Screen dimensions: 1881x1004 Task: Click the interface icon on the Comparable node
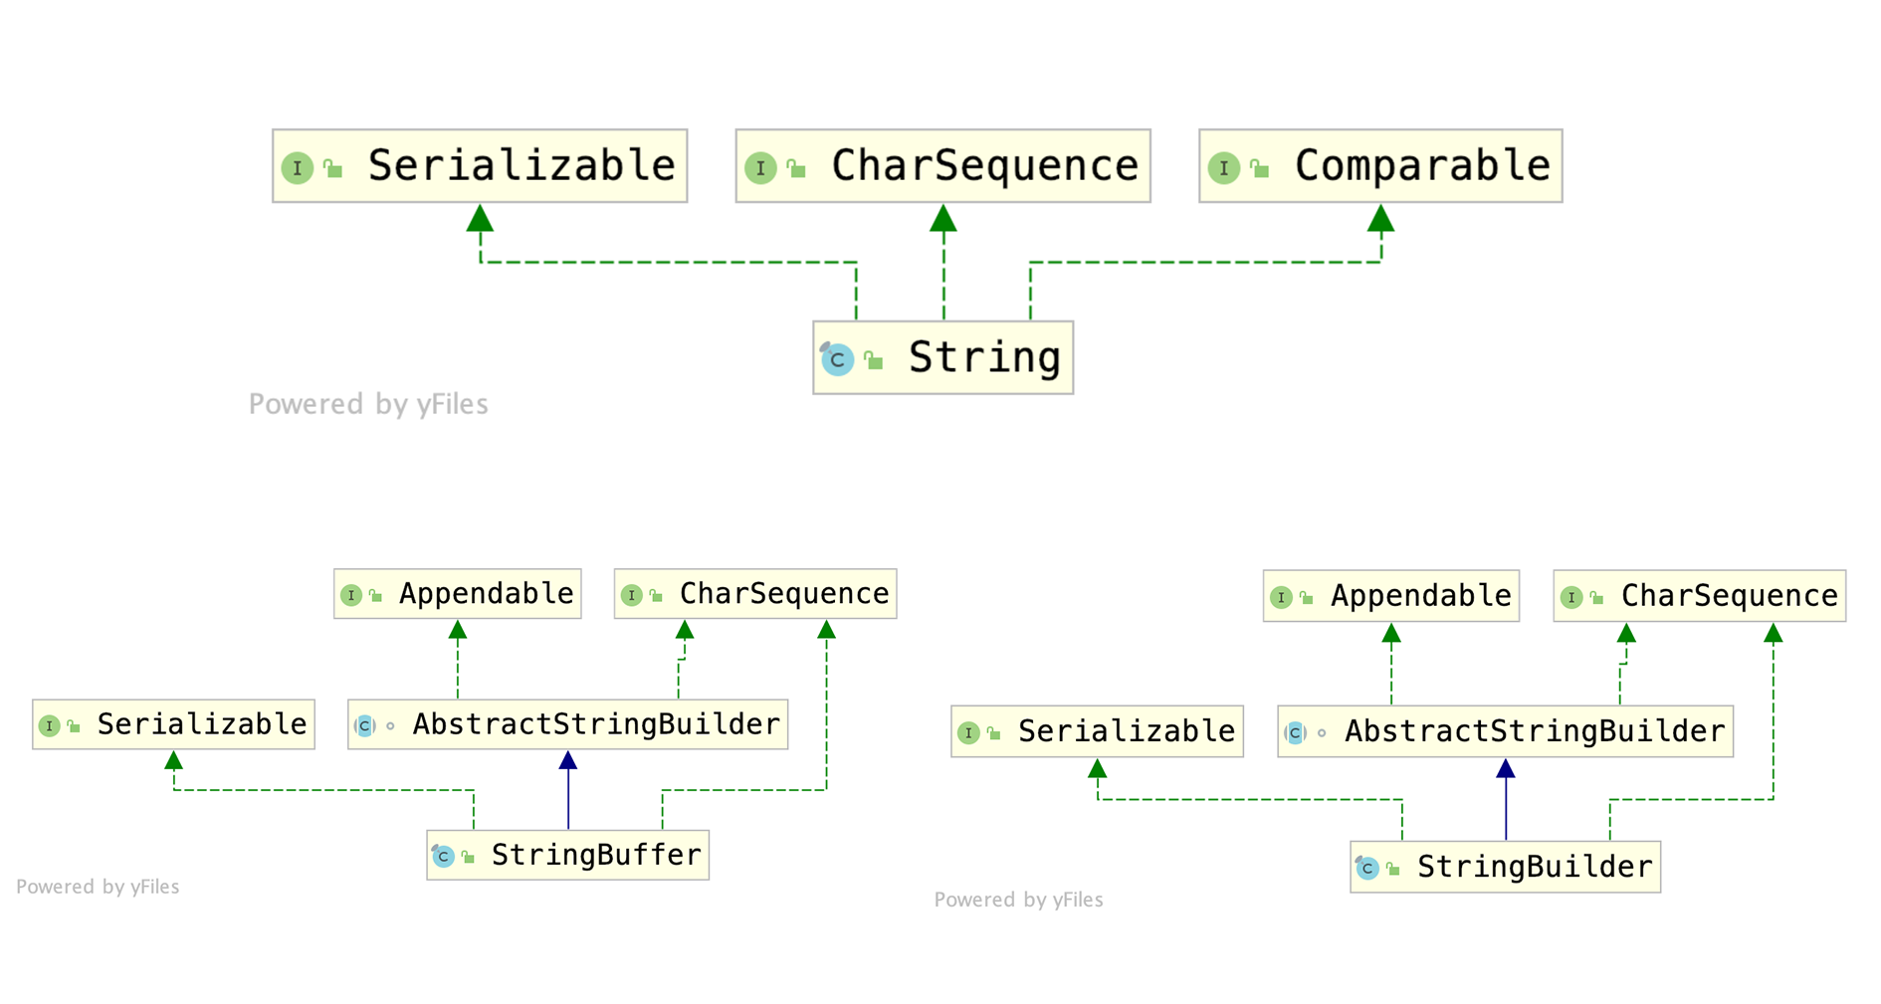(1223, 168)
